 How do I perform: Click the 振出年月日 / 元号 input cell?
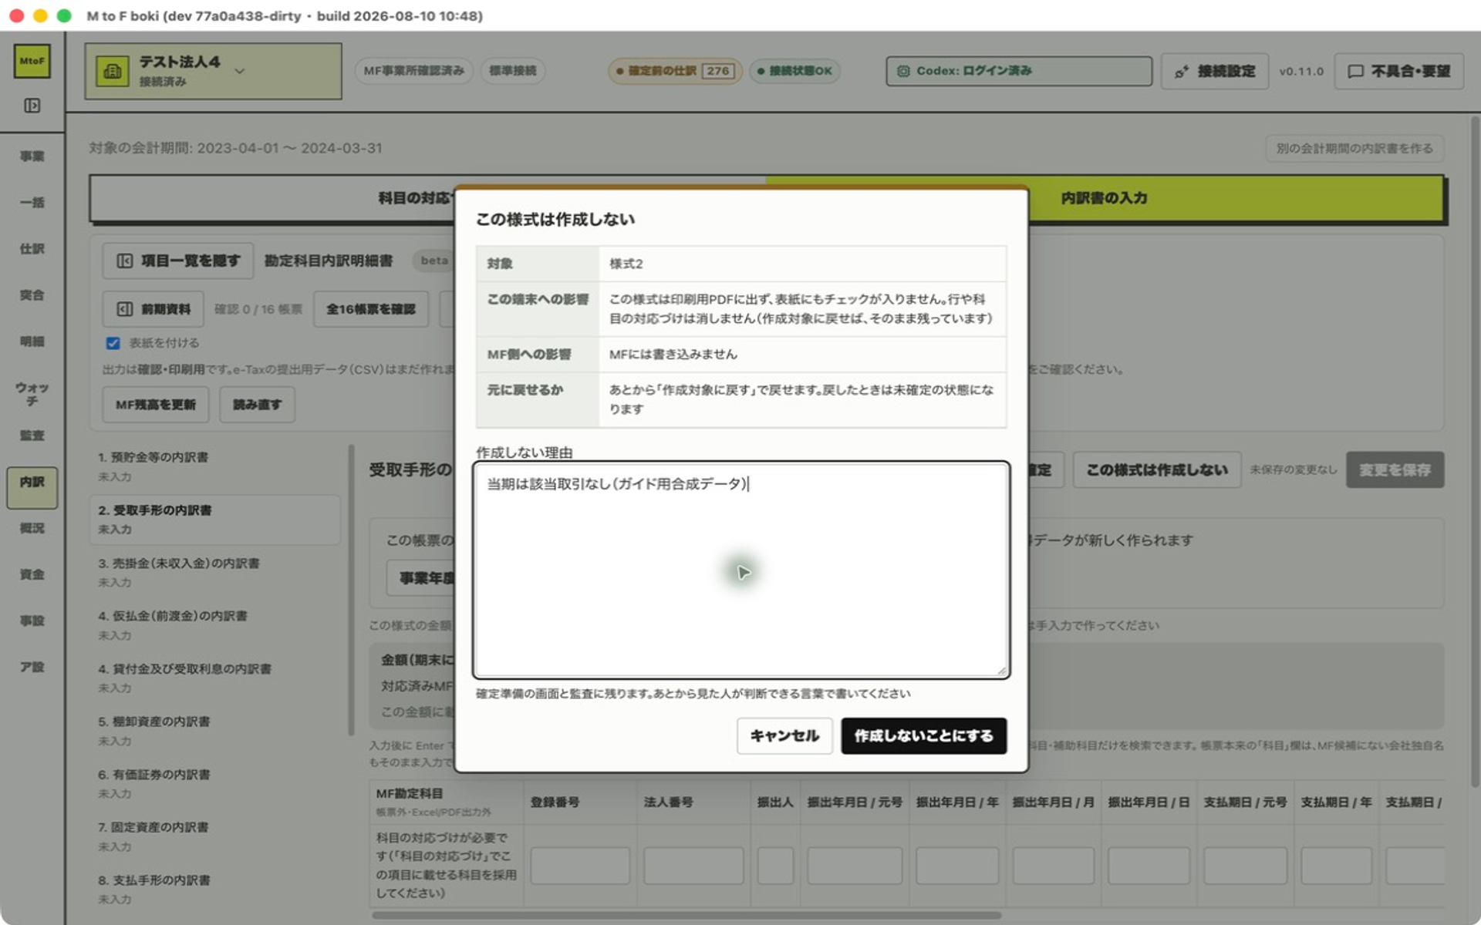[855, 866]
